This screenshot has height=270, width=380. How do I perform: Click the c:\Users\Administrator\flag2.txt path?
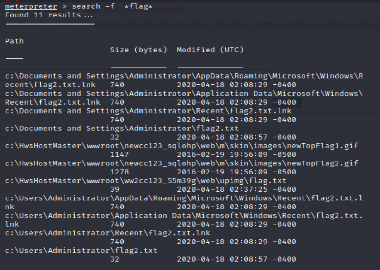tap(81, 250)
